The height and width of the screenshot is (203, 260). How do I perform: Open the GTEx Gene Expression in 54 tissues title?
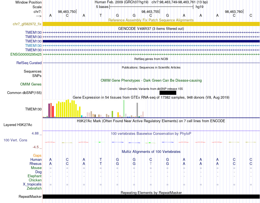[x=151, y=98]
